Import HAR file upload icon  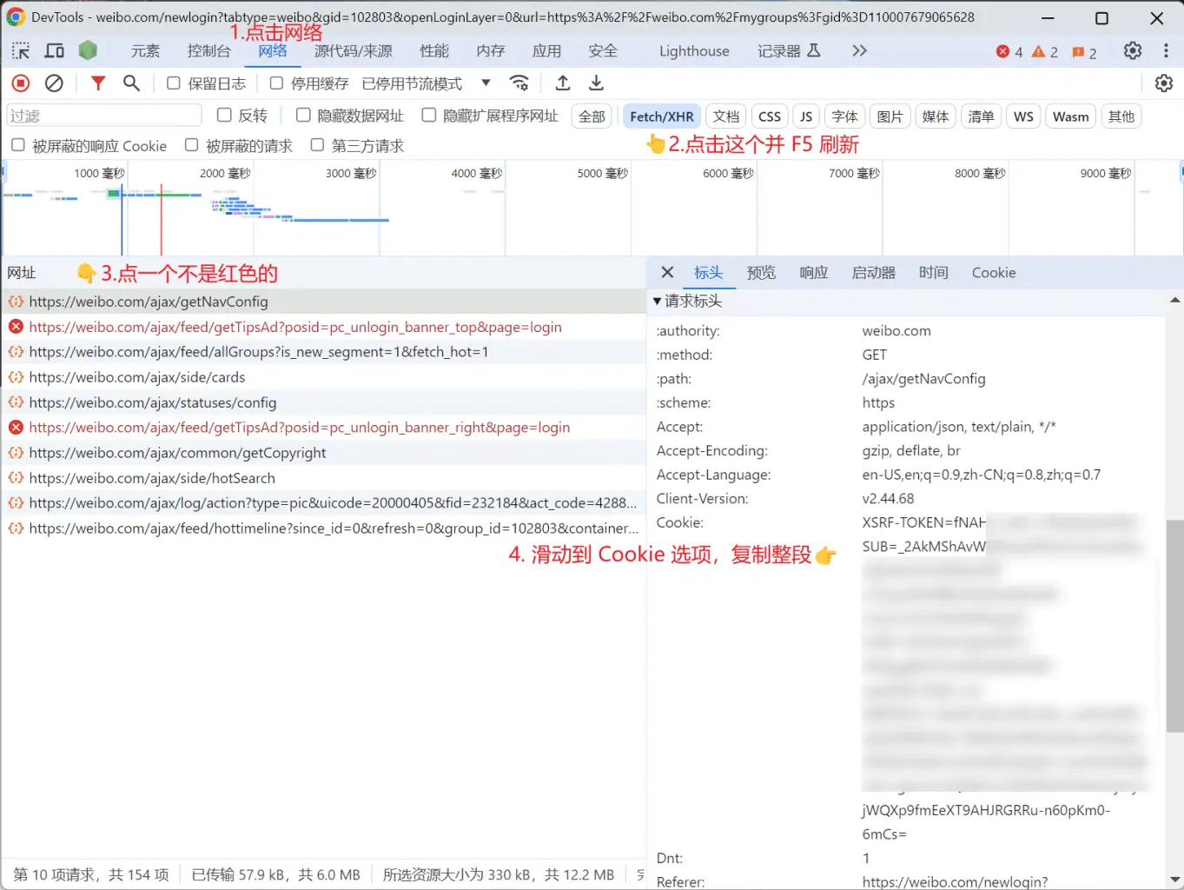[563, 83]
